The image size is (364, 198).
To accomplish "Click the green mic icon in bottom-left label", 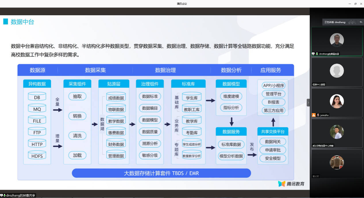I will point(5,195).
